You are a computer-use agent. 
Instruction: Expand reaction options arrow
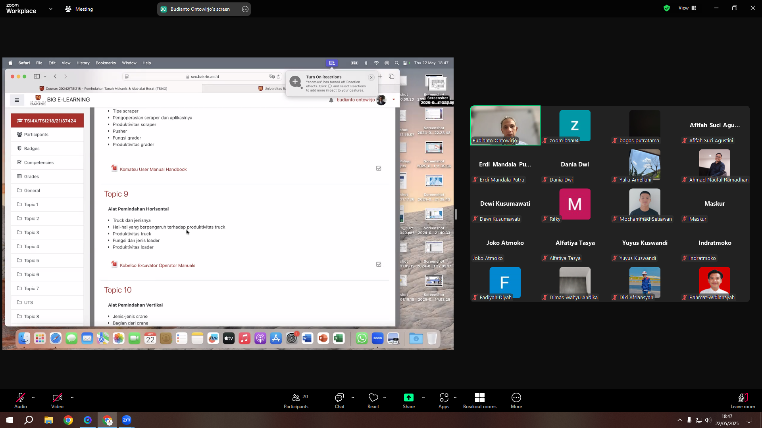click(x=385, y=397)
